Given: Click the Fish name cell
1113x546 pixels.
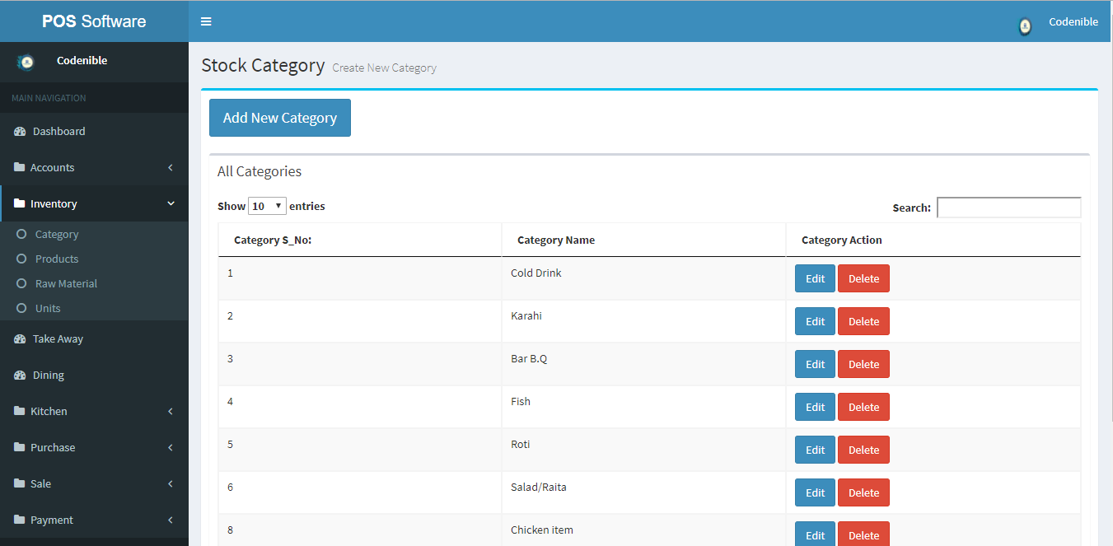Looking at the screenshot, I should 643,407.
